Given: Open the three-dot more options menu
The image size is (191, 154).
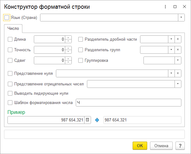Looking at the screenshot, I should point(165,7).
